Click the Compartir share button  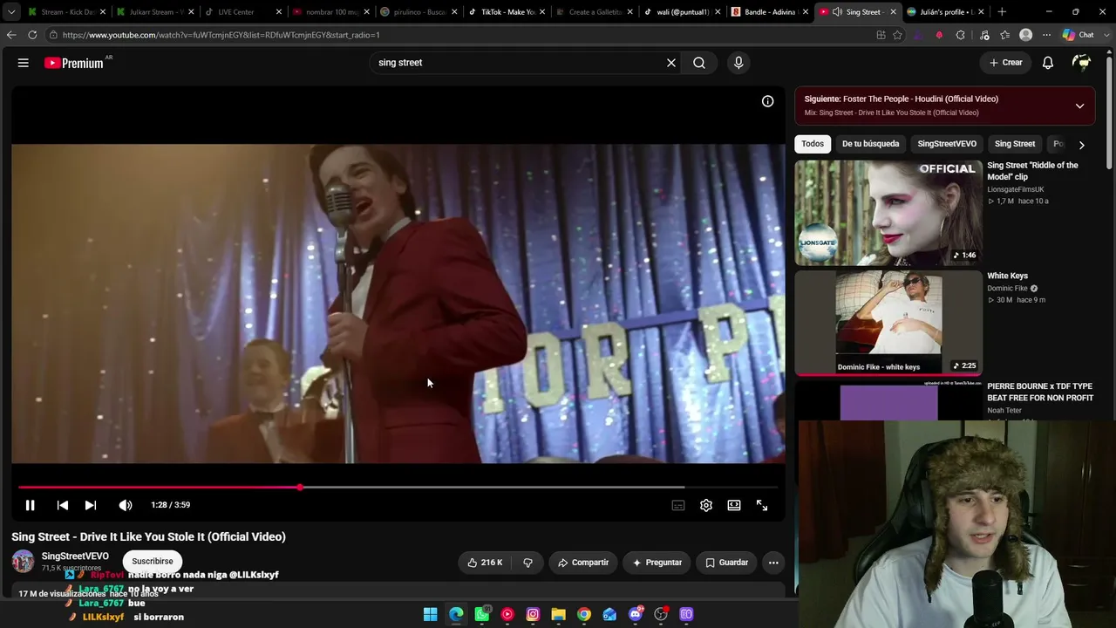pos(583,563)
